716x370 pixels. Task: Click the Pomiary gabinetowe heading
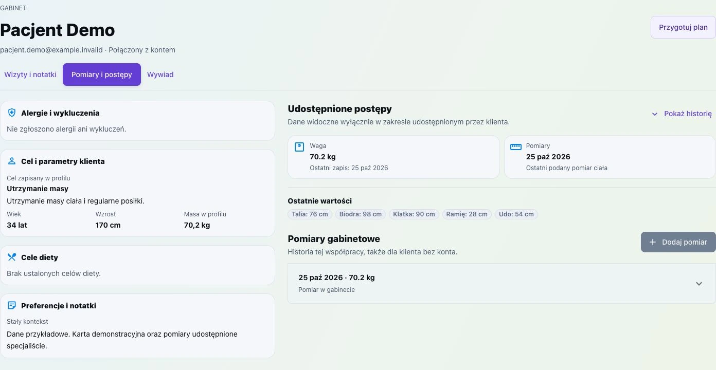334,239
